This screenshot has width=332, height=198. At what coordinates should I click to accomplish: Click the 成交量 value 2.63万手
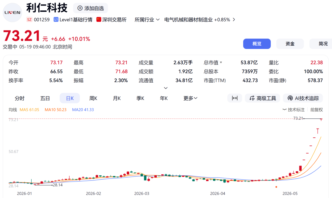coord(183,63)
